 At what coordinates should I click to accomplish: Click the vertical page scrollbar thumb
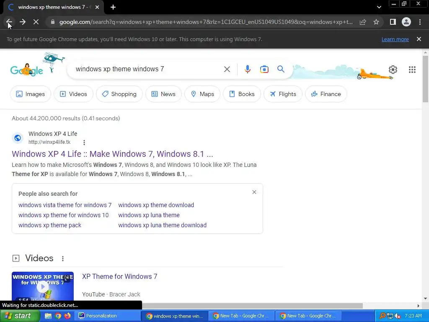point(425,79)
